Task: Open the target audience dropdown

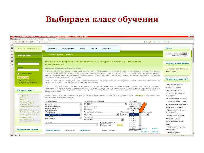Action: tap(101, 114)
